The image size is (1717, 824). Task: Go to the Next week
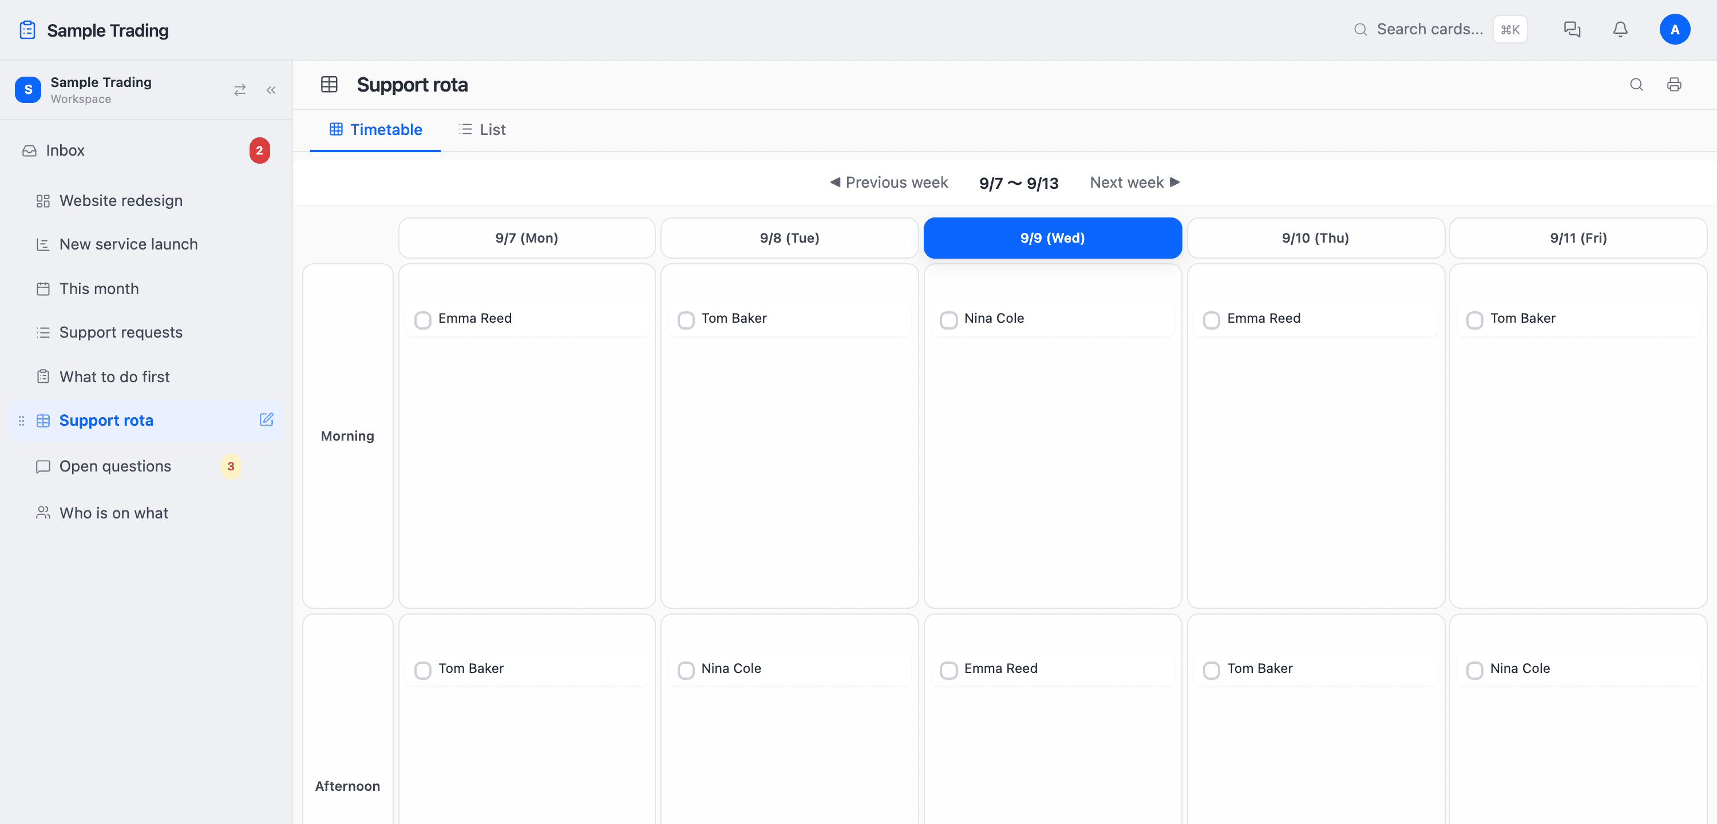pos(1135,183)
